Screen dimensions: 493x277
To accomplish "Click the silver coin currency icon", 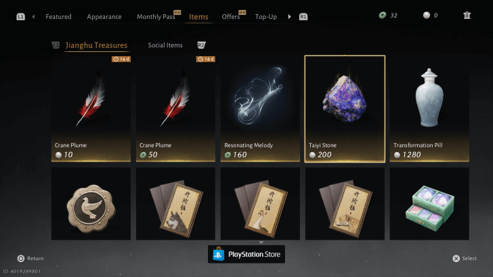I will point(427,16).
